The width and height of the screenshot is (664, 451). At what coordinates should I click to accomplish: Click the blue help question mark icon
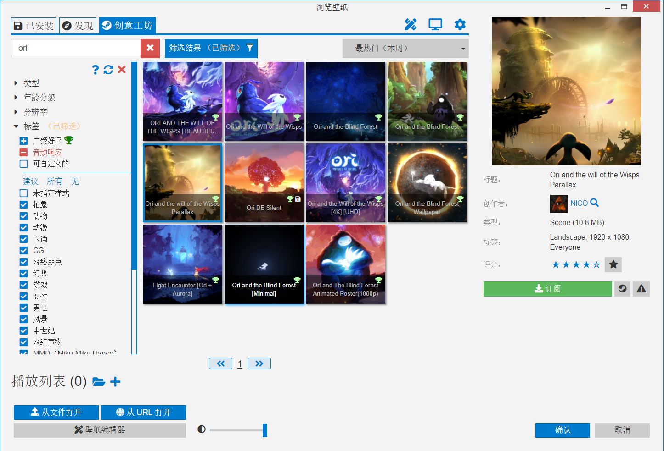tap(95, 70)
